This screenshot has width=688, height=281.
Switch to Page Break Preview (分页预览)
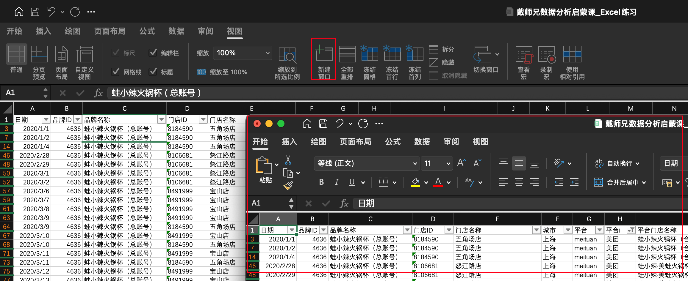click(39, 62)
